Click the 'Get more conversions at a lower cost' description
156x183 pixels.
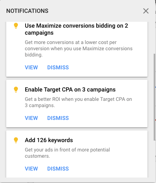(79, 49)
